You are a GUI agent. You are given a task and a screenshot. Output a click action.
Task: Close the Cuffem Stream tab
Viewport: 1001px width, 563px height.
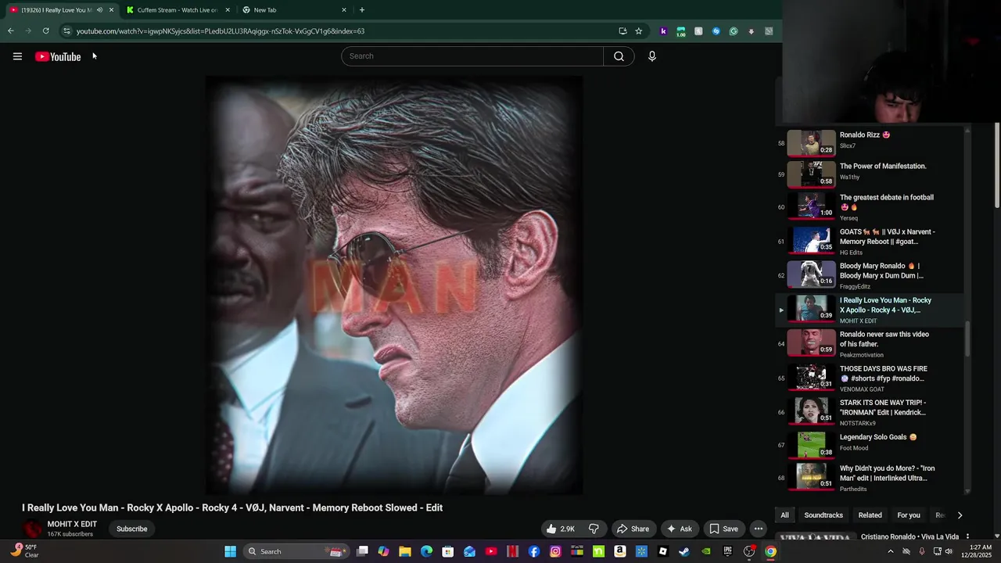tap(228, 10)
